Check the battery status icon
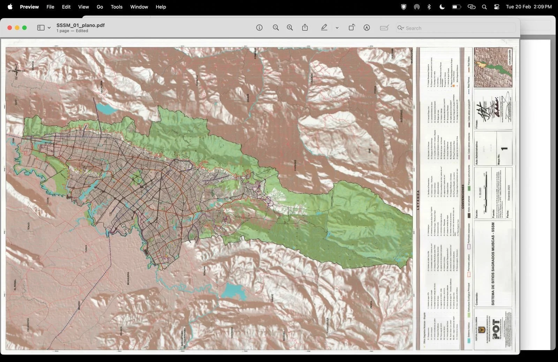This screenshot has width=558, height=362. pos(457,7)
